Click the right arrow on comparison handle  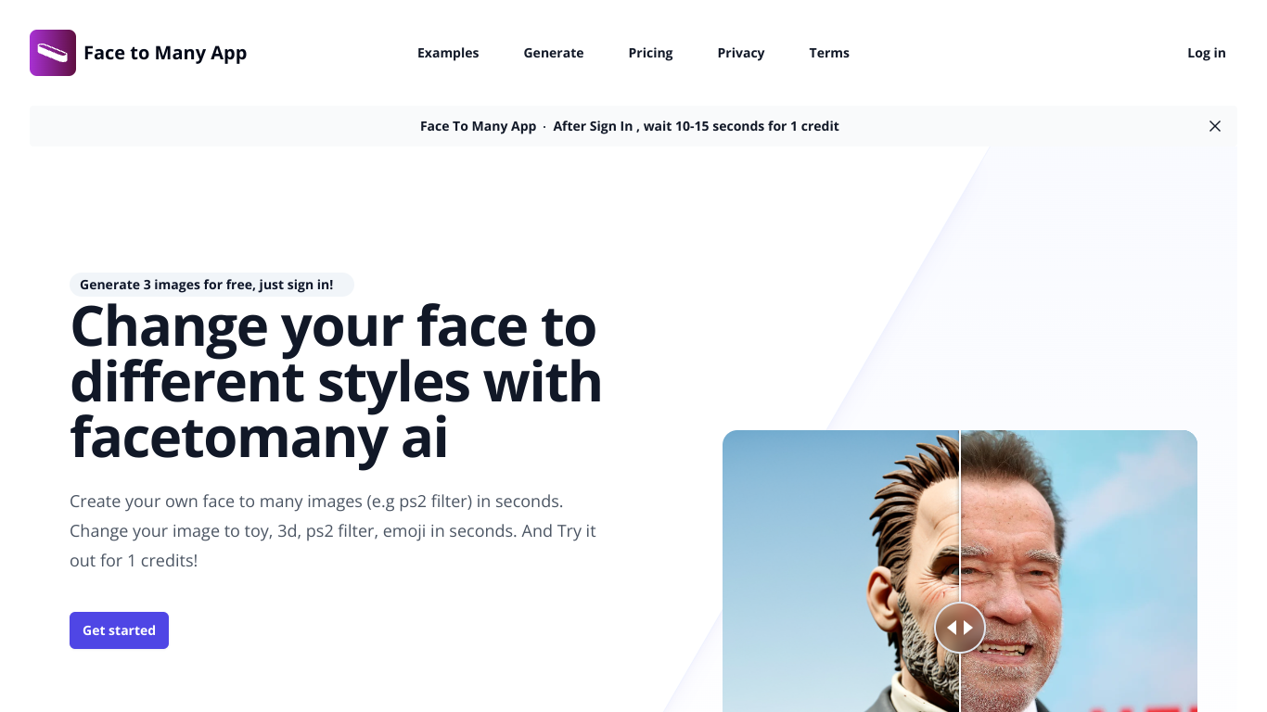(968, 628)
